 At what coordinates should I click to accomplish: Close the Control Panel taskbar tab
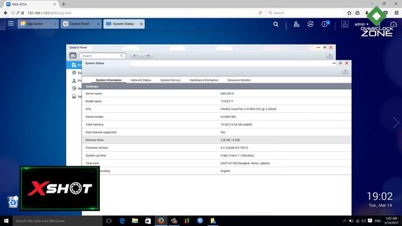[x=98, y=24]
